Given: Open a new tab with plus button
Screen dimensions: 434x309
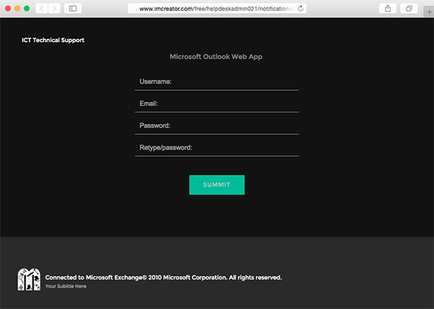Looking at the screenshot, I should pos(429,12).
